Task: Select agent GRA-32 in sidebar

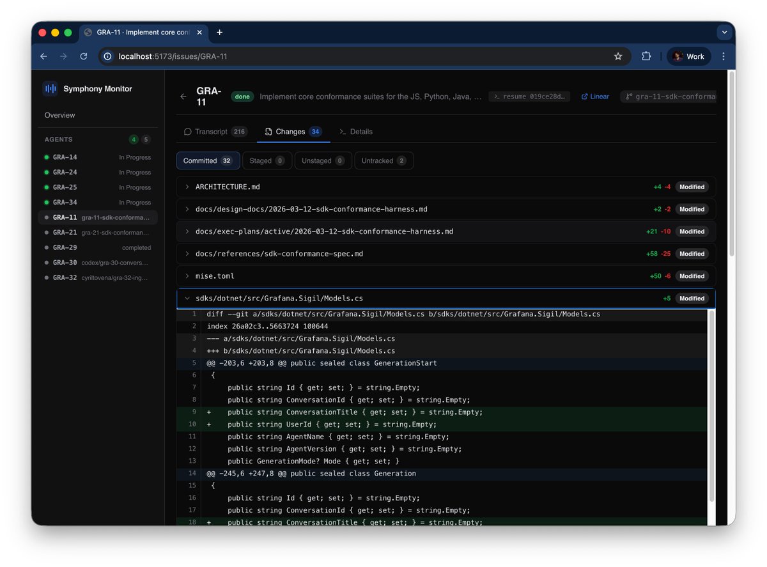Action: (97, 277)
